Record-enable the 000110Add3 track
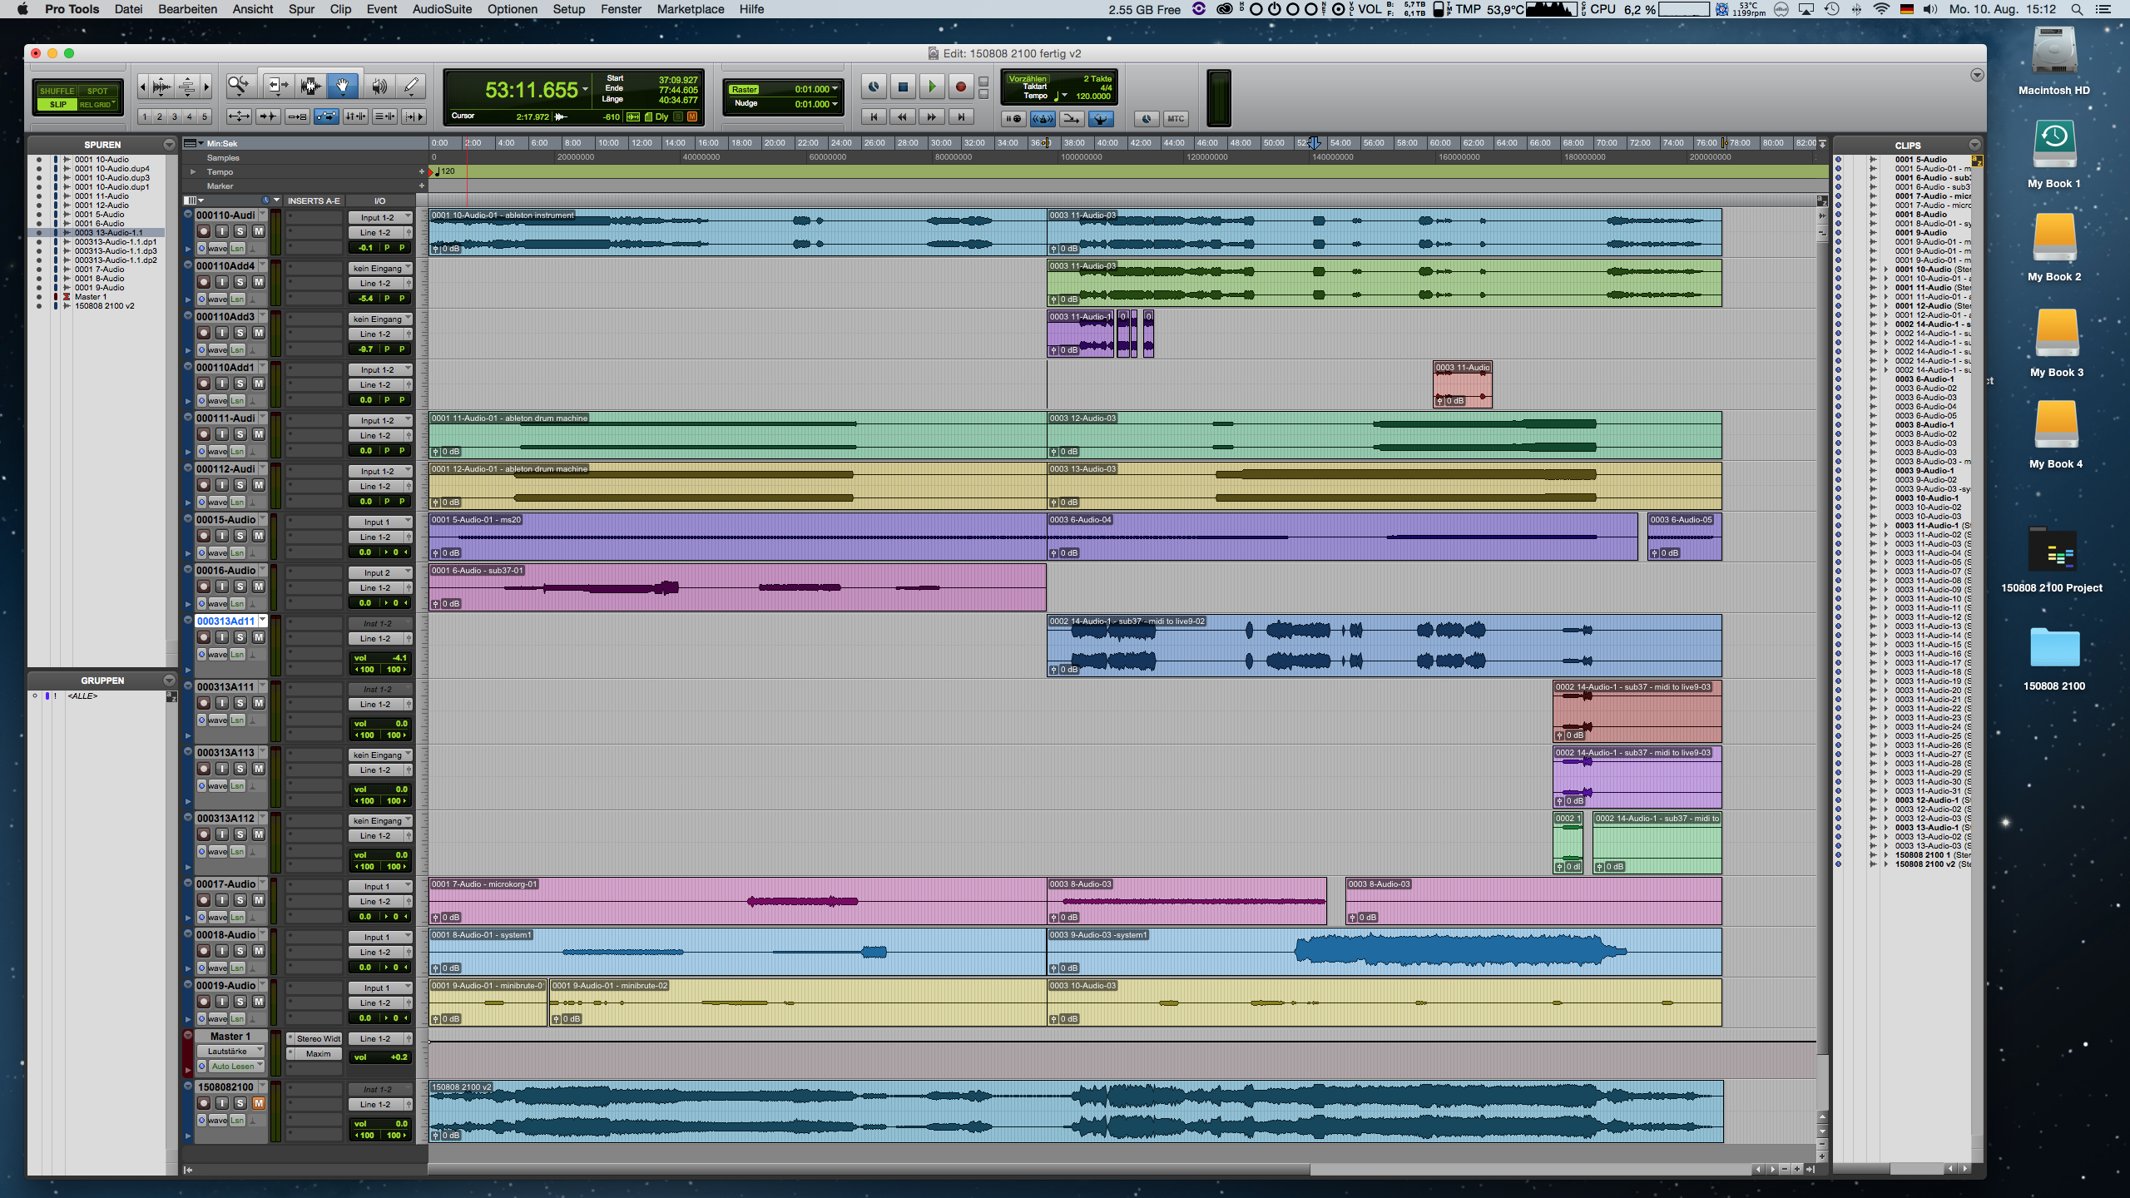 [204, 333]
